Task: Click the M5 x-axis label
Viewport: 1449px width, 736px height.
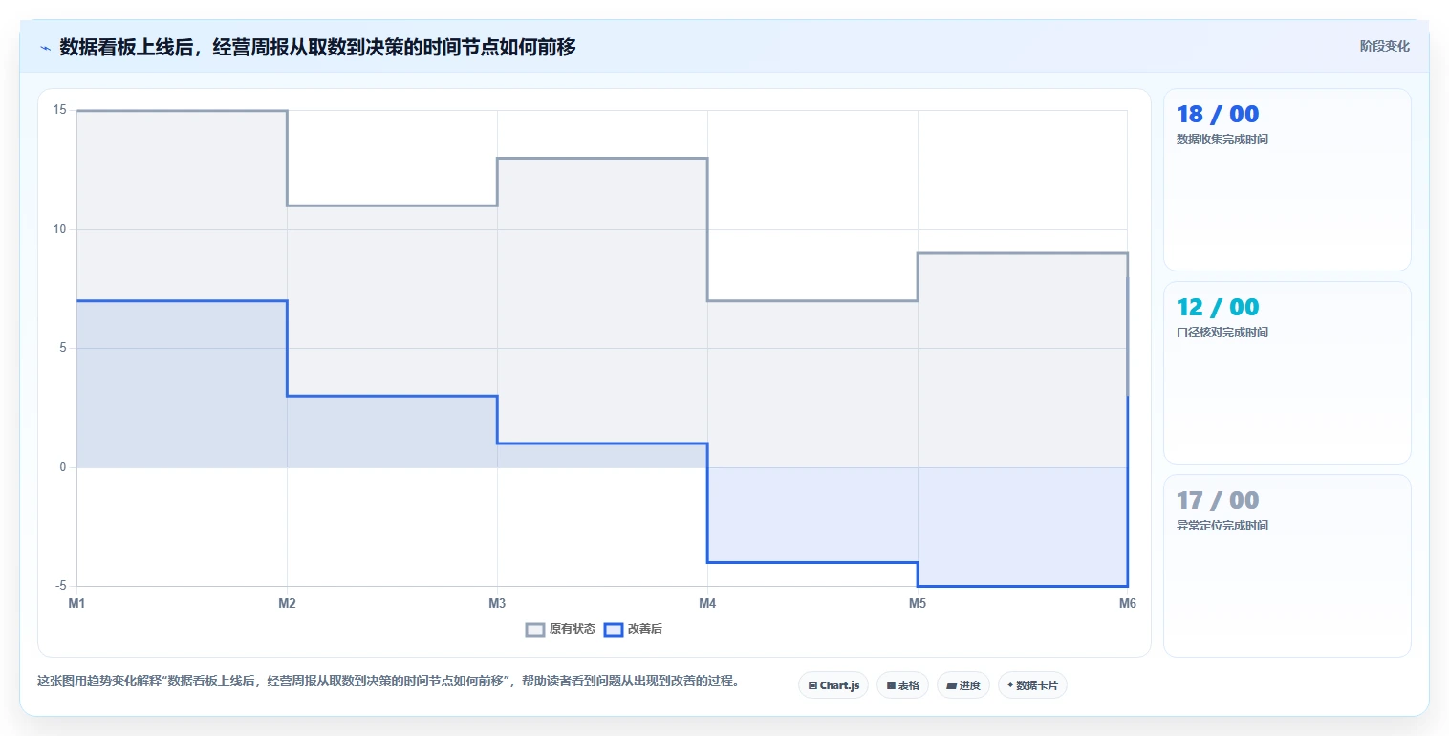Action: (918, 603)
